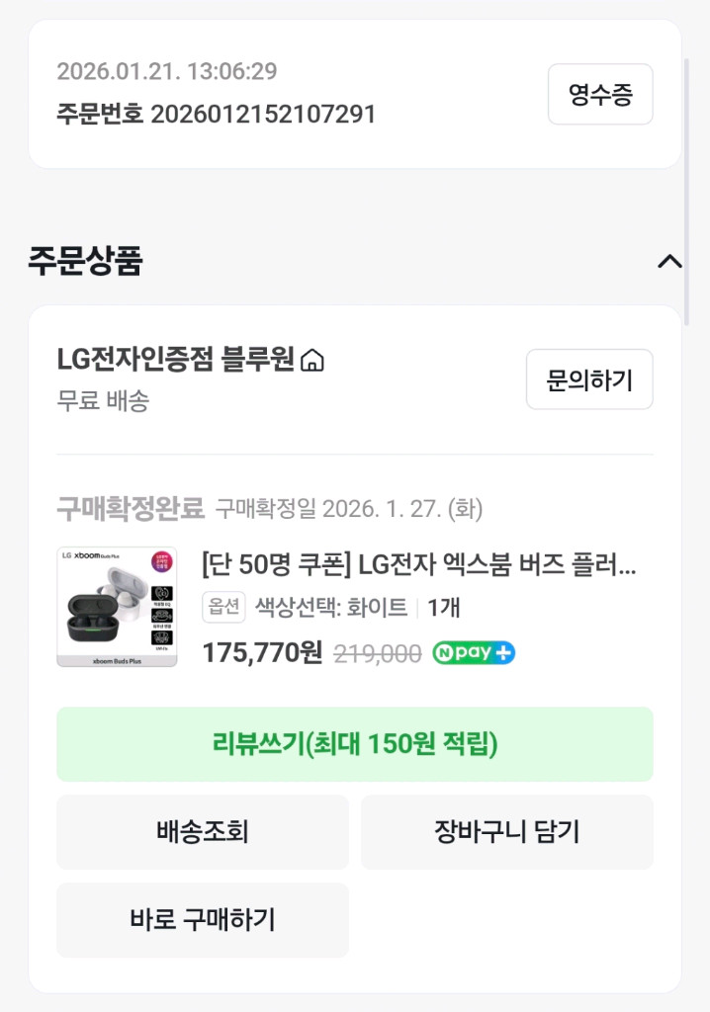Select 장바구니 담기 to add to cart
This screenshot has width=710, height=1012.
(x=507, y=831)
